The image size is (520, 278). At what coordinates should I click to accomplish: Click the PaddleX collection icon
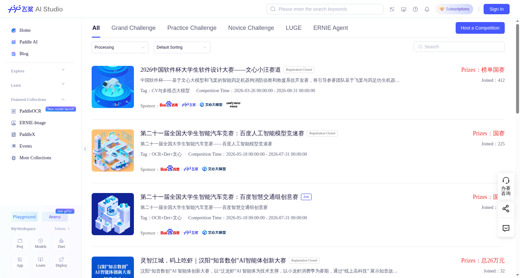point(14,135)
